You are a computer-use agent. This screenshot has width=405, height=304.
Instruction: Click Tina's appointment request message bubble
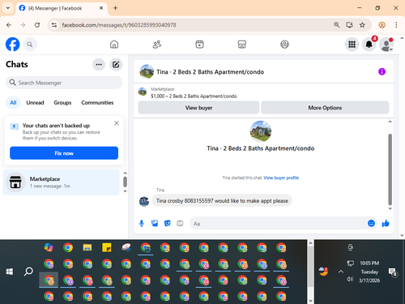[x=222, y=201]
